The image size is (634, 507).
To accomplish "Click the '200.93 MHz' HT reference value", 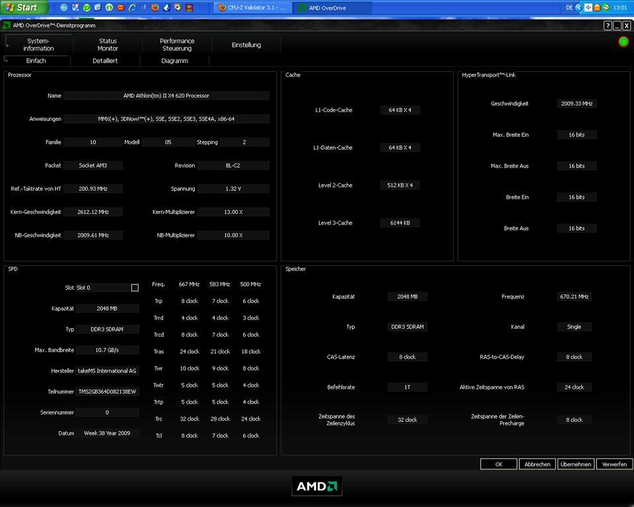I will click(x=93, y=188).
